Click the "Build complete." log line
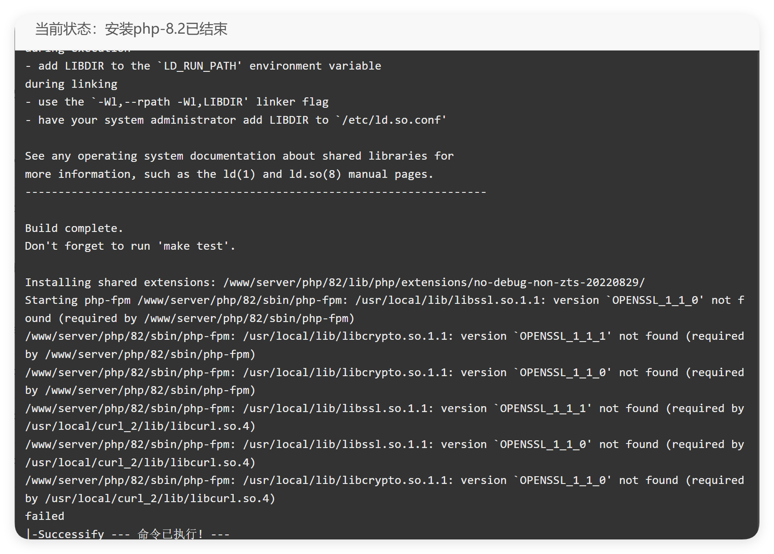Viewport: 774px width, 554px height. tap(74, 228)
